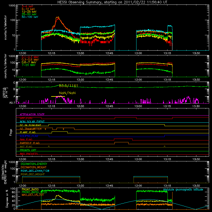Image resolution: width=212 pixels, height=212 pixels.
Task: Select the FRONTS_OFF flag label
Action: pos(28,150)
